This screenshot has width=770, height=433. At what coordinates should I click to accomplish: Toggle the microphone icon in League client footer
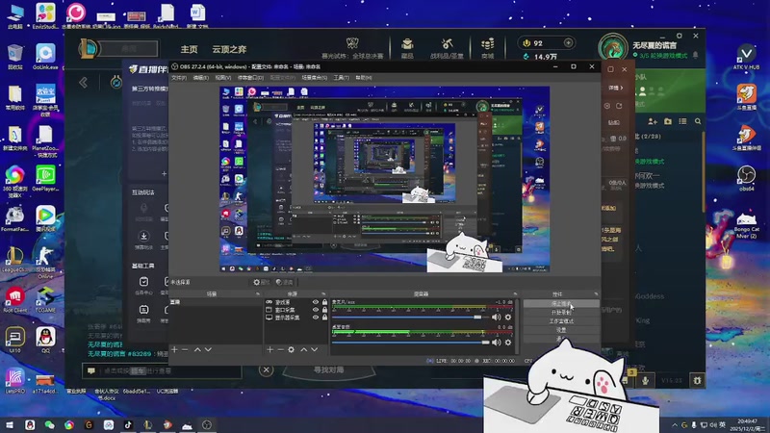[645, 380]
